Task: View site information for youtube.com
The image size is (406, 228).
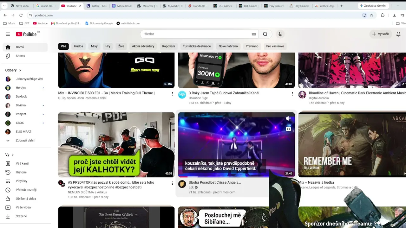Action: [30, 15]
